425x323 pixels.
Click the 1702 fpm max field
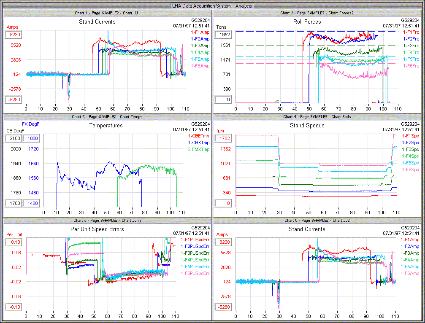(223, 138)
